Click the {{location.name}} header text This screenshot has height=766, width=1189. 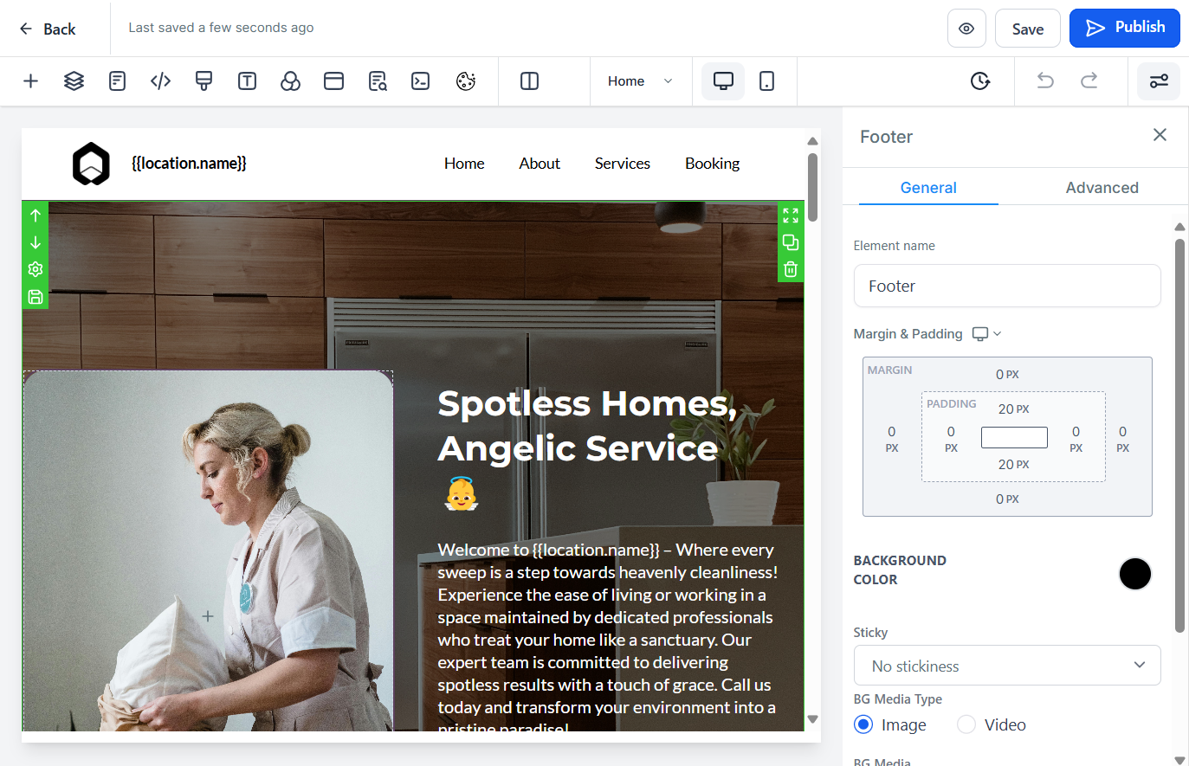(x=189, y=163)
